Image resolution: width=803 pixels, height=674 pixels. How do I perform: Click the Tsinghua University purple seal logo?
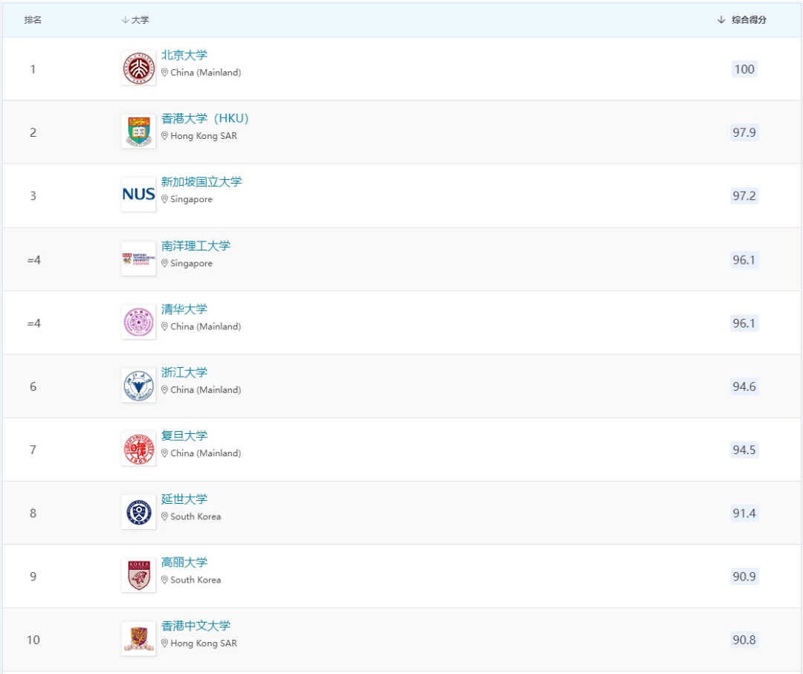[138, 323]
